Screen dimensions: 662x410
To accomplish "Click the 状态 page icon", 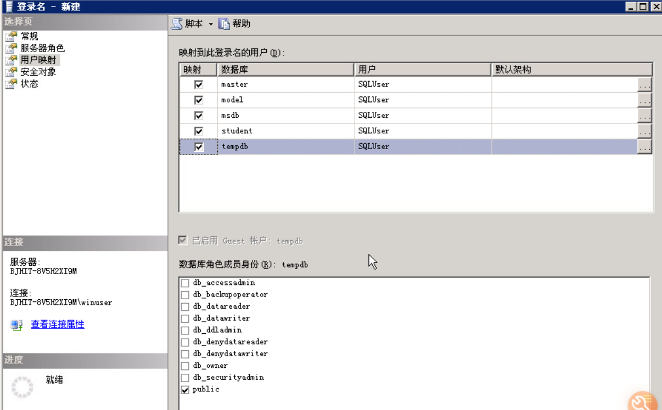I will click(x=11, y=84).
